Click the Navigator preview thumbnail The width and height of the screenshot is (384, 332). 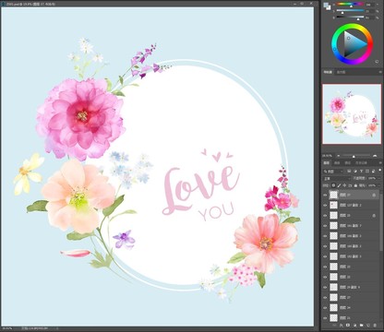(x=352, y=113)
